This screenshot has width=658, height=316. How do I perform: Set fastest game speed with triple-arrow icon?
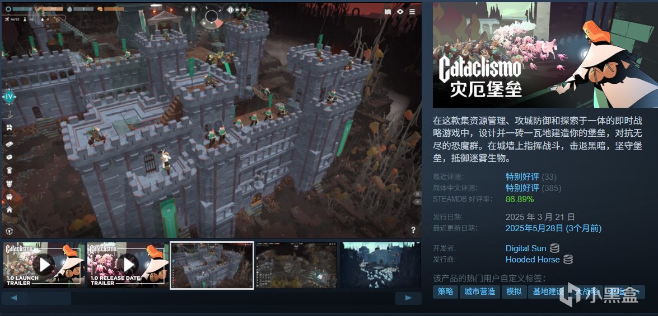[244, 9]
